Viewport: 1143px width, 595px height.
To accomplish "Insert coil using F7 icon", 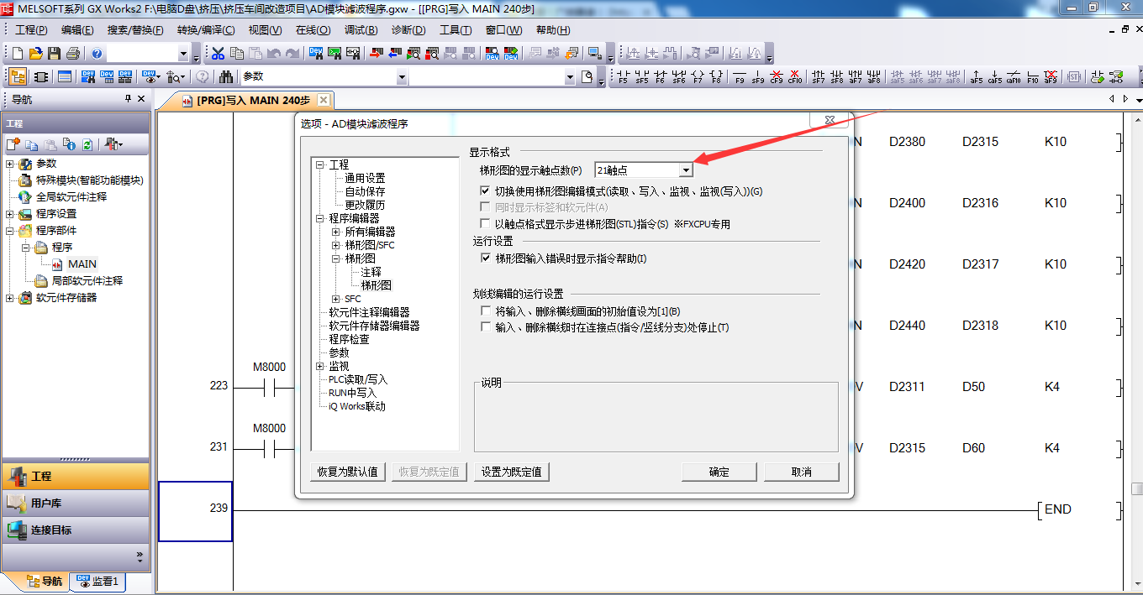I will [x=697, y=77].
